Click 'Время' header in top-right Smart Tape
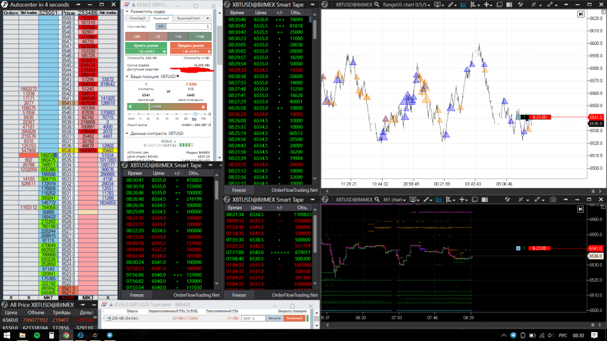The image size is (607, 341). click(237, 13)
